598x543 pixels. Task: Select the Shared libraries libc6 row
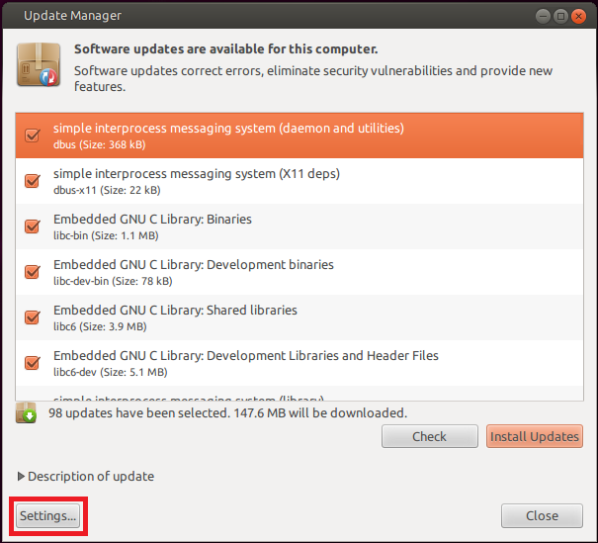tap(297, 317)
